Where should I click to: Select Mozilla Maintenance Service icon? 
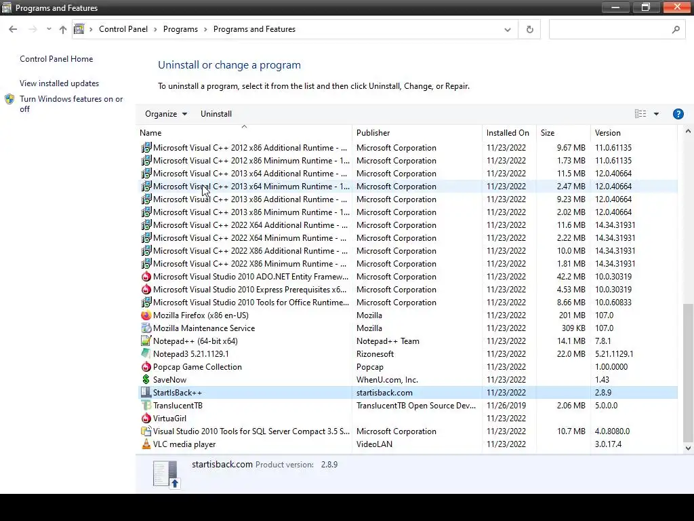(146, 328)
